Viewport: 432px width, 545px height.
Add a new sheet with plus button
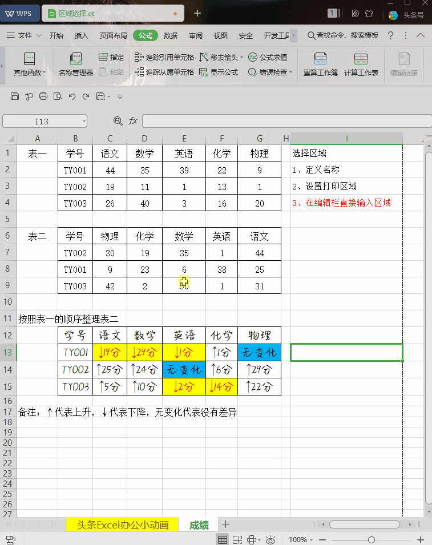(x=225, y=524)
